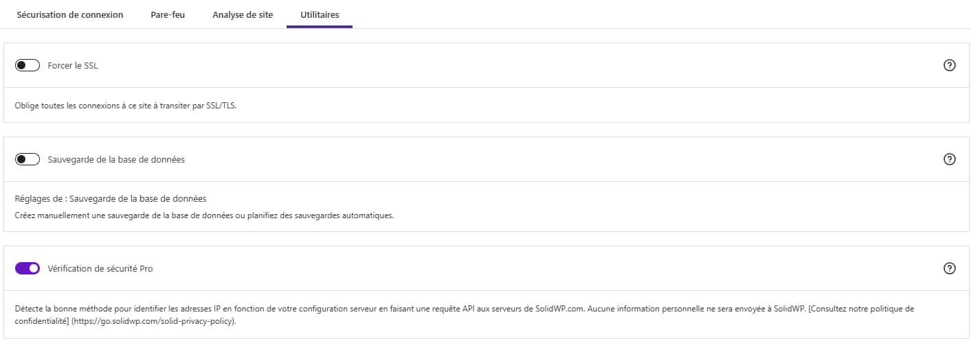Open help icon for Sauvegarde de la base de données

(x=950, y=159)
